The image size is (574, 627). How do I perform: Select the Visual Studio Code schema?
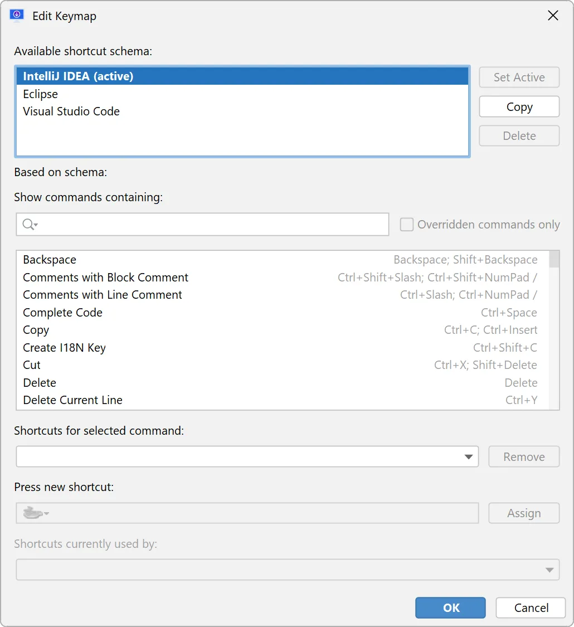(x=242, y=111)
